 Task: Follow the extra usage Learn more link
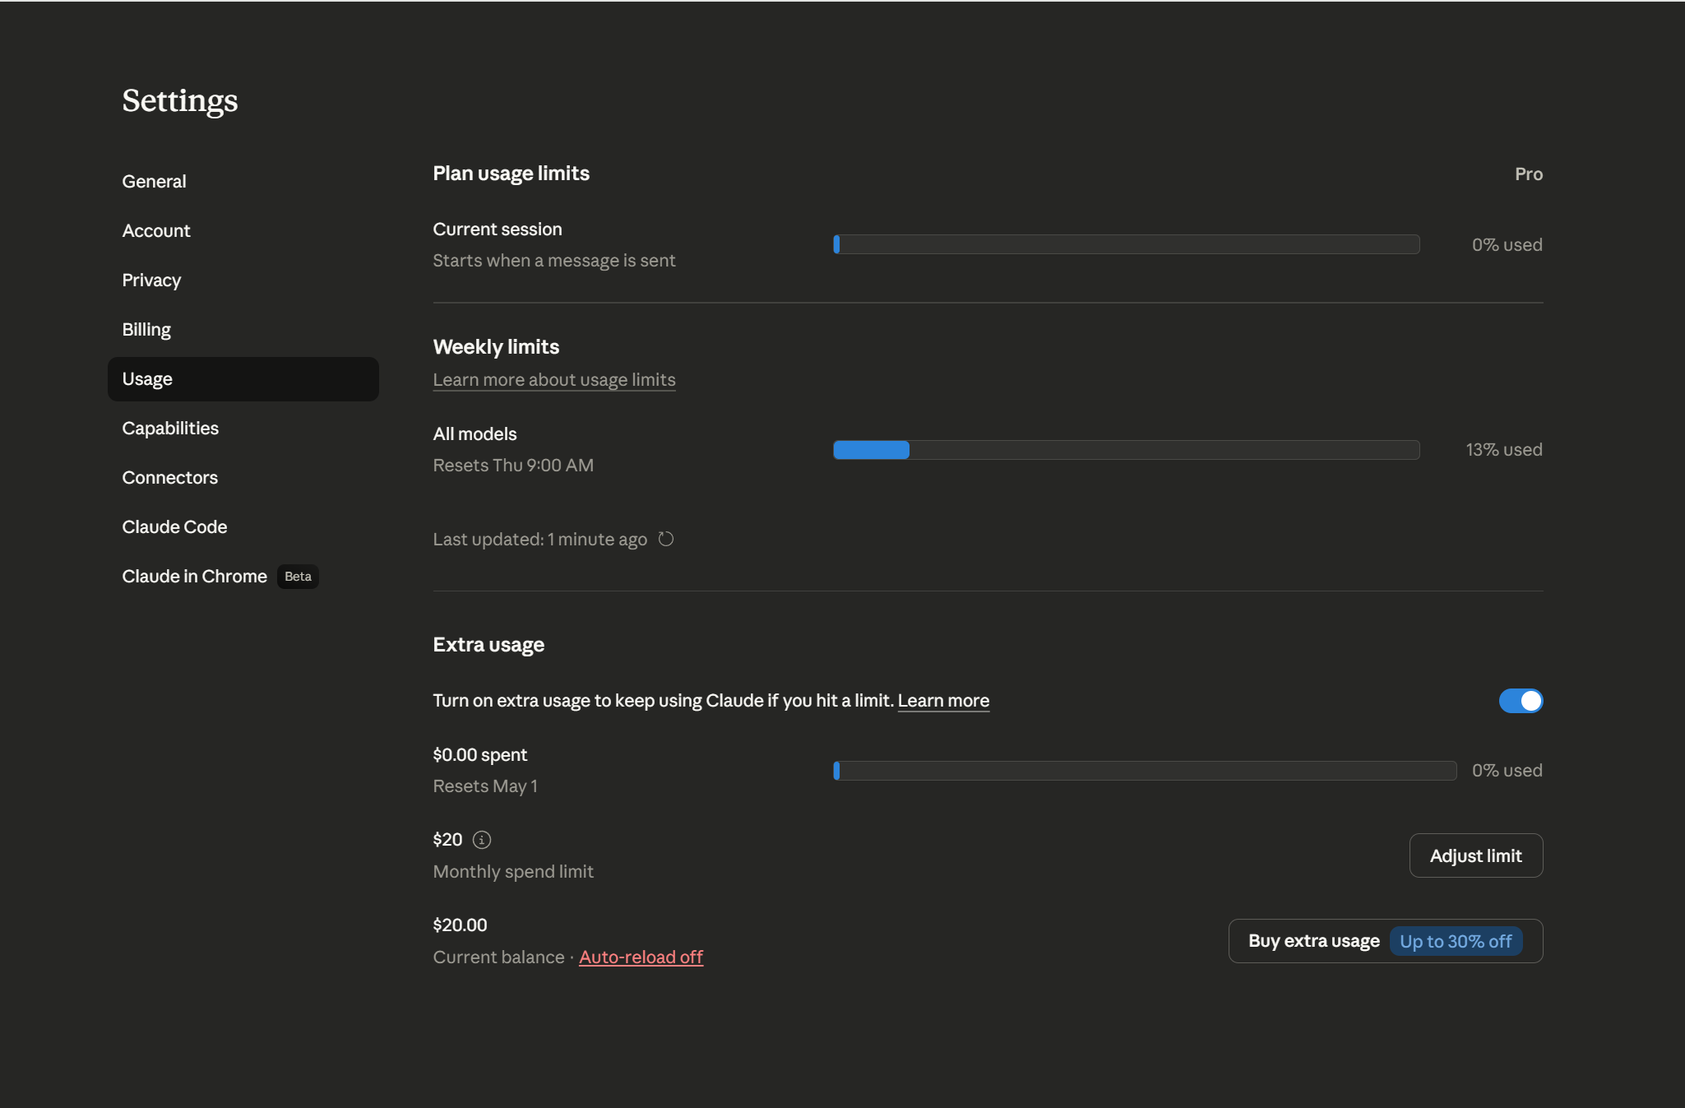click(943, 701)
